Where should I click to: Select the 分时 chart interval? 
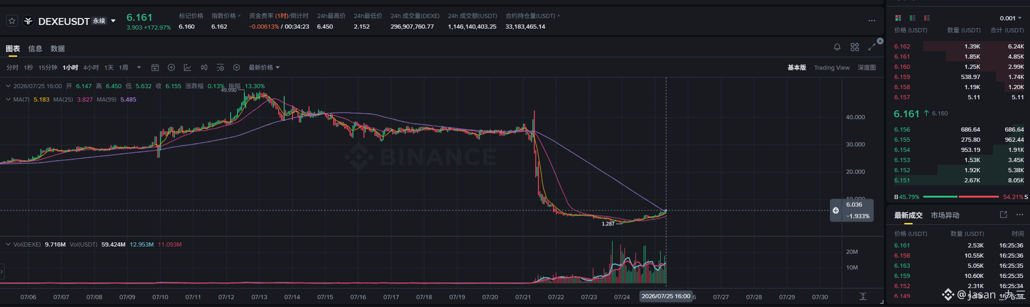click(x=12, y=67)
